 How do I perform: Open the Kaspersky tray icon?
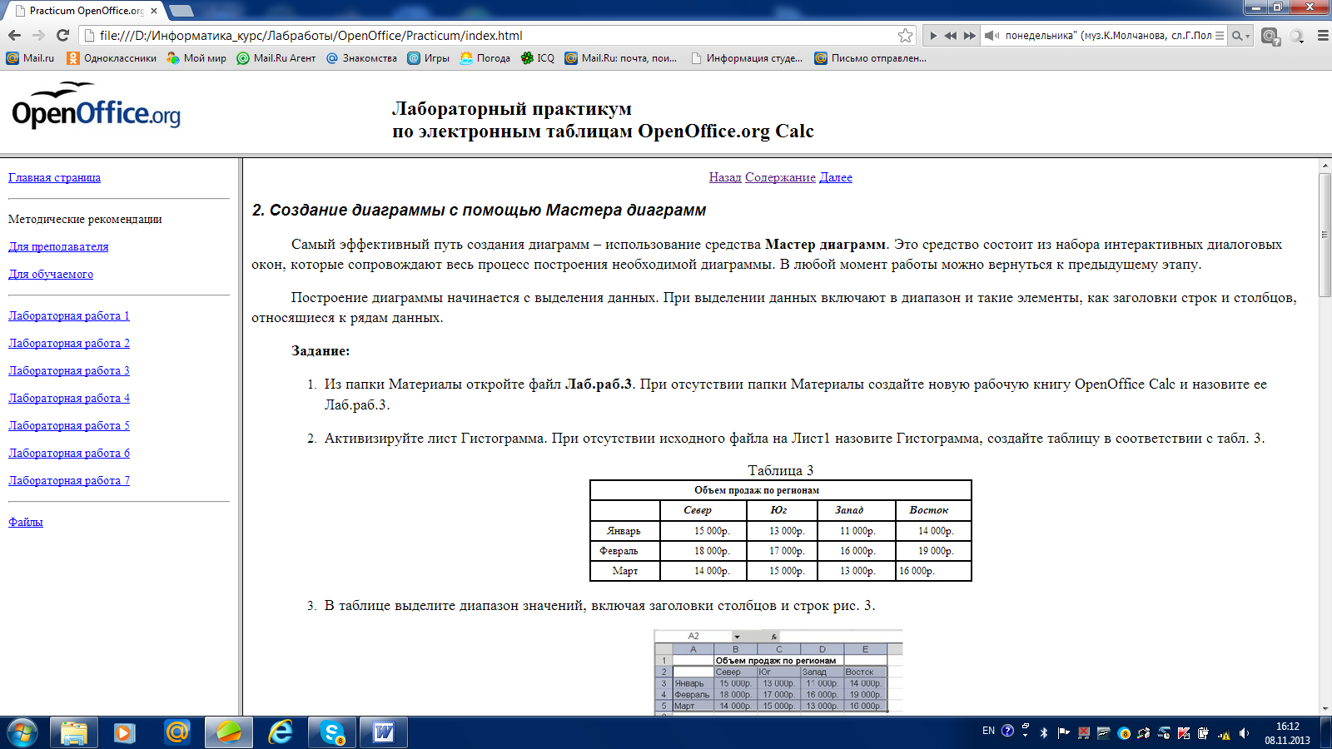[x=1183, y=733]
